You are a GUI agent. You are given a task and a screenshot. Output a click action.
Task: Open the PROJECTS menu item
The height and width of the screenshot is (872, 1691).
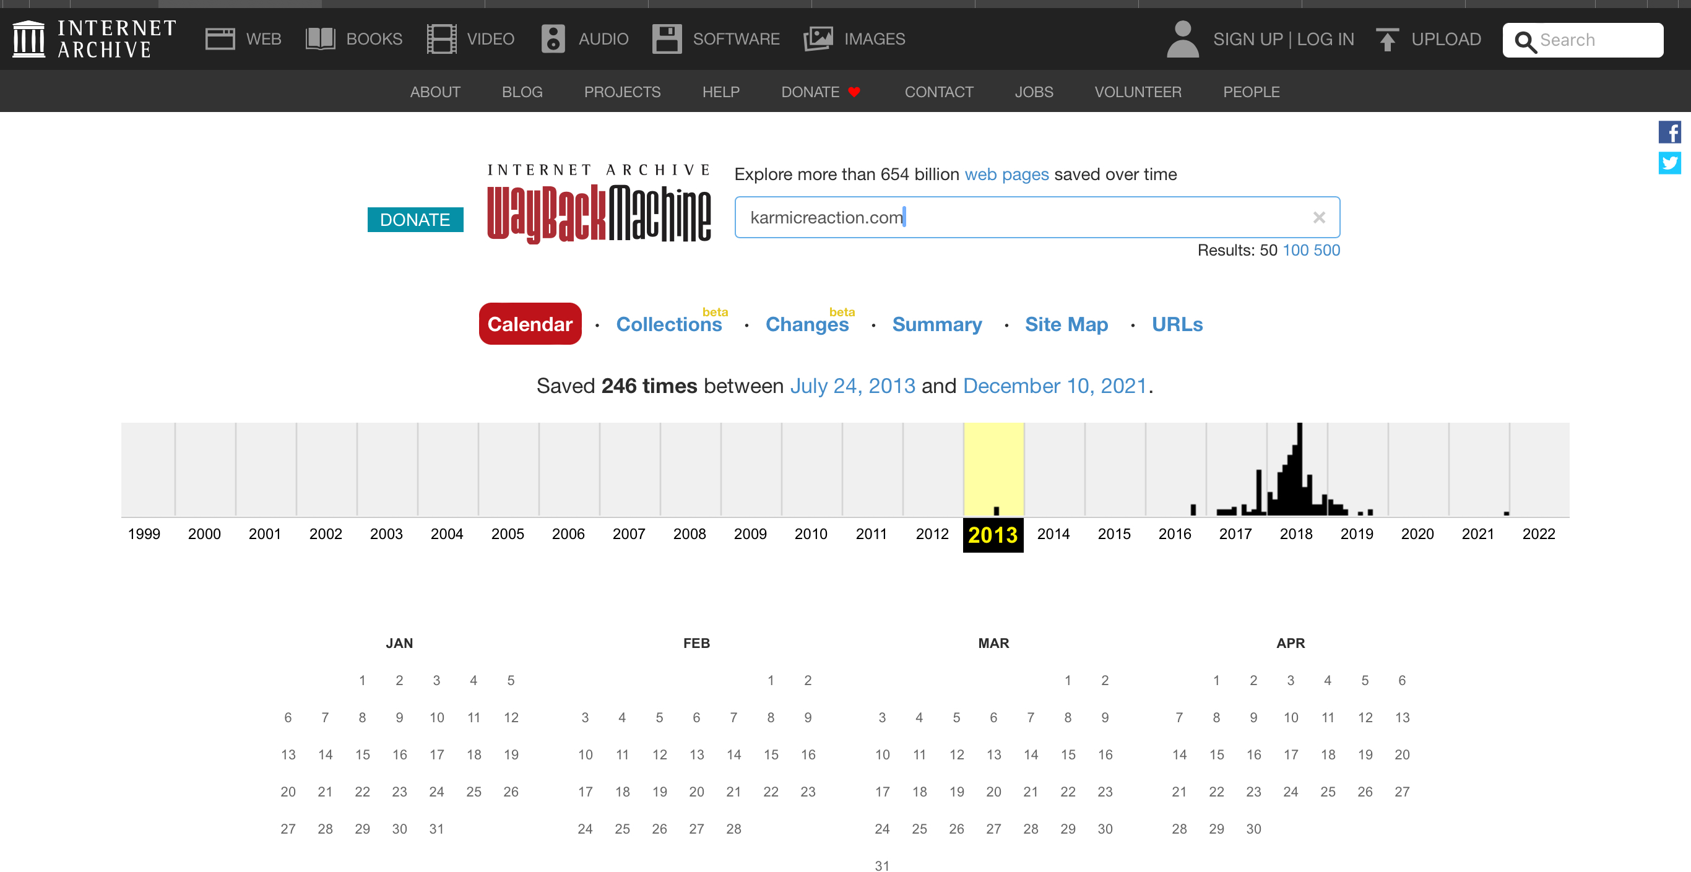622,92
